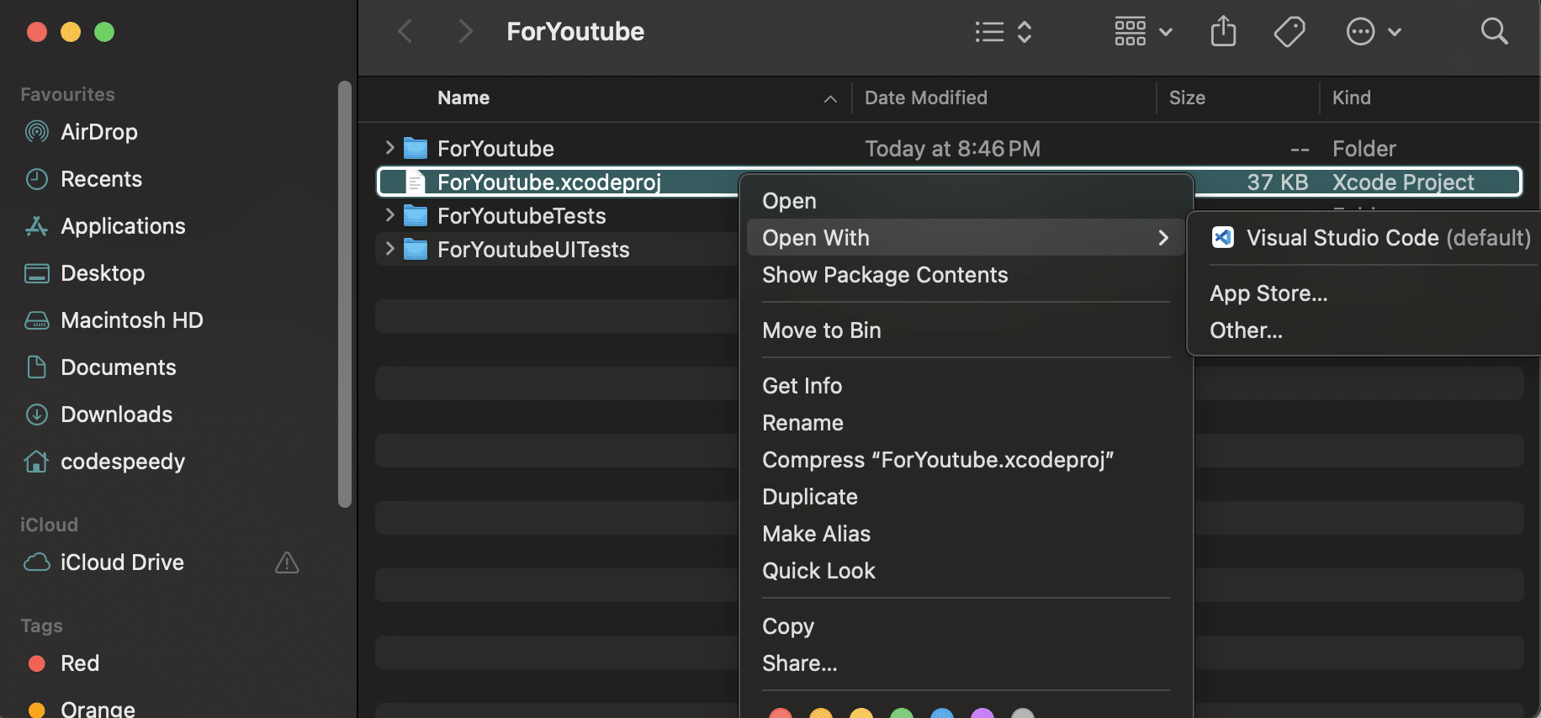Click the Edit Tags icon
This screenshot has width=1541, height=718.
coord(1289,32)
